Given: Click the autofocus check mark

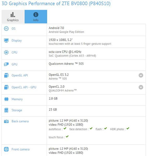Looking at the screenshot, I should tap(65, 128).
